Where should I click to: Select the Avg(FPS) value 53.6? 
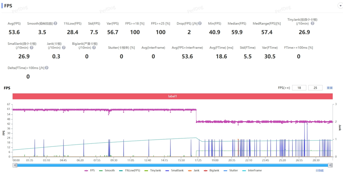tap(14, 32)
